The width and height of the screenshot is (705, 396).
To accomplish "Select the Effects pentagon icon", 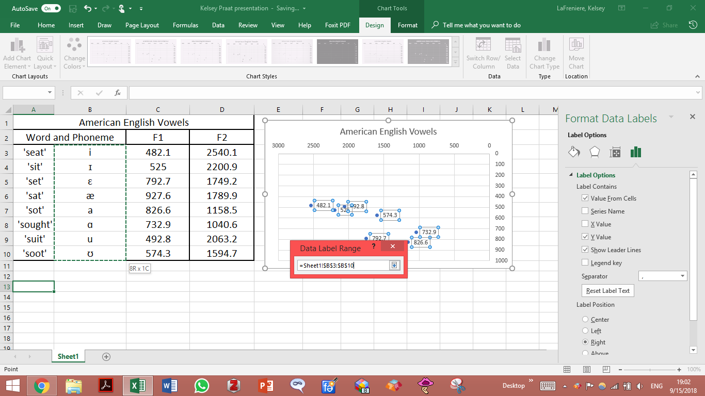I will point(595,152).
